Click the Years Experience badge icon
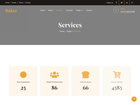The image size is (140, 105). (23, 75)
